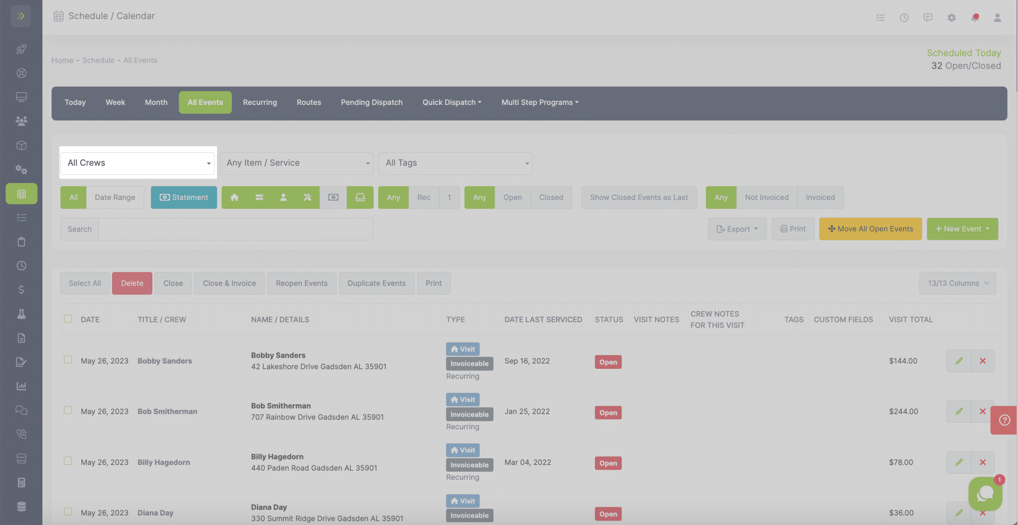Edit the Bobby Sanders event with pencil icon

tap(959, 361)
